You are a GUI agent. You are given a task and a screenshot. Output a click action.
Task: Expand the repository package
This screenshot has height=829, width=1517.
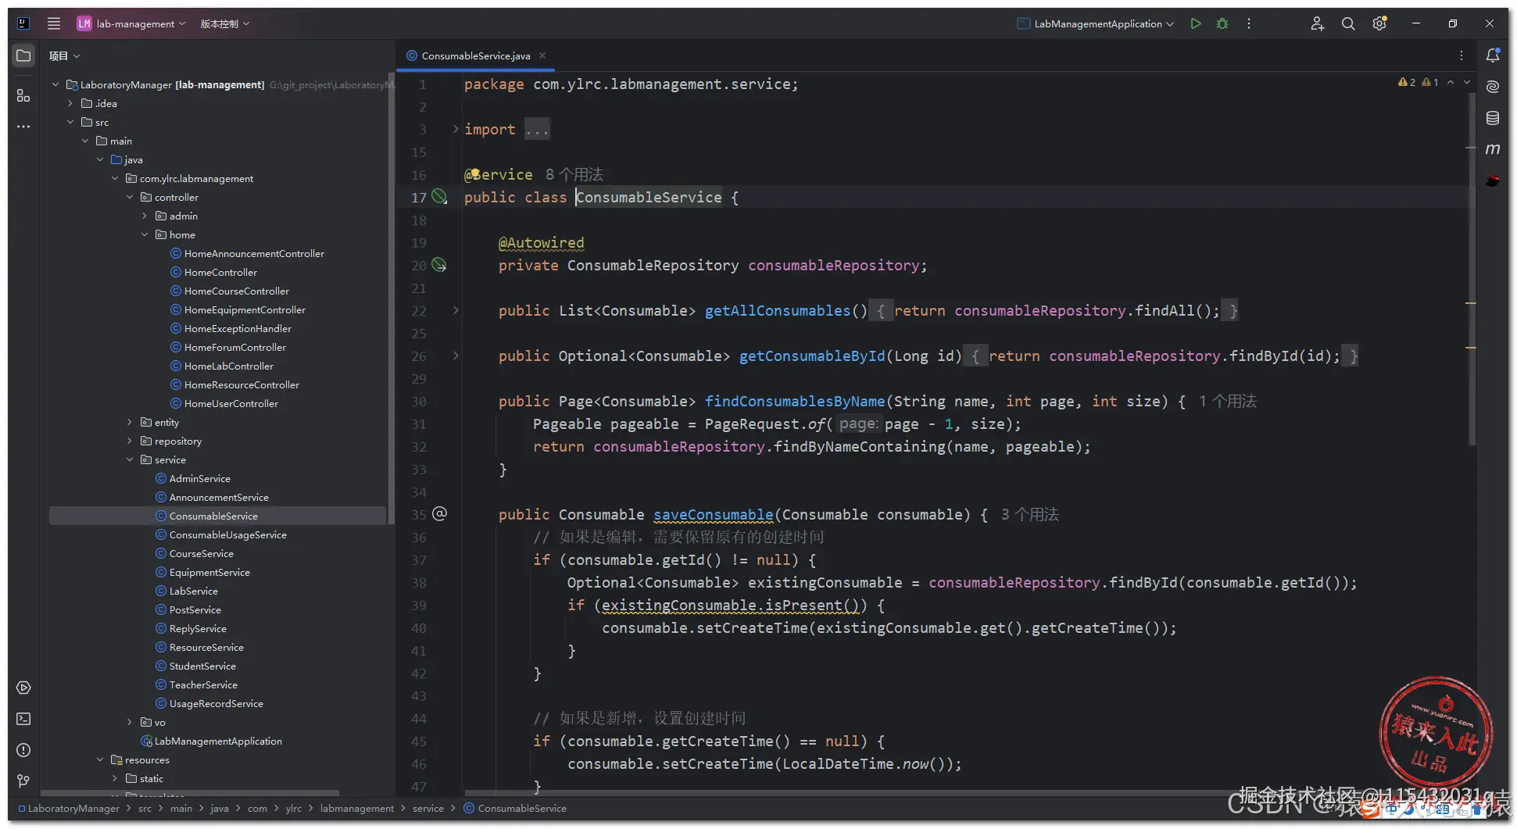click(x=130, y=441)
